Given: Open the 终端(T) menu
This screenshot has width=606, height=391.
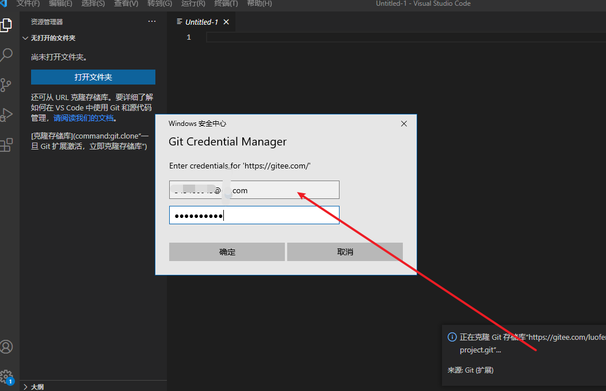Looking at the screenshot, I should [226, 3].
